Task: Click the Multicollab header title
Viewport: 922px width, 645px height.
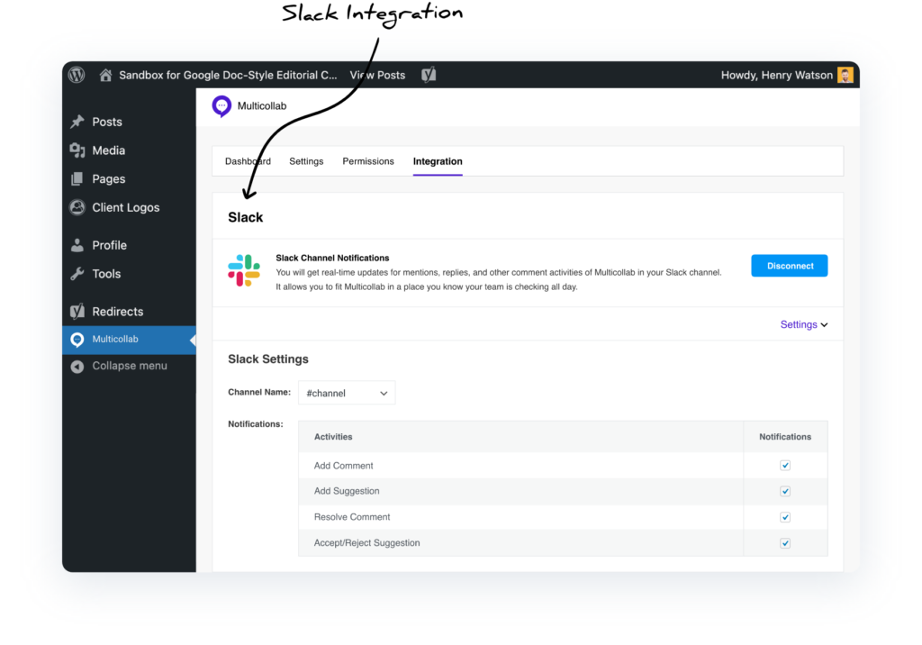Action: pos(262,106)
